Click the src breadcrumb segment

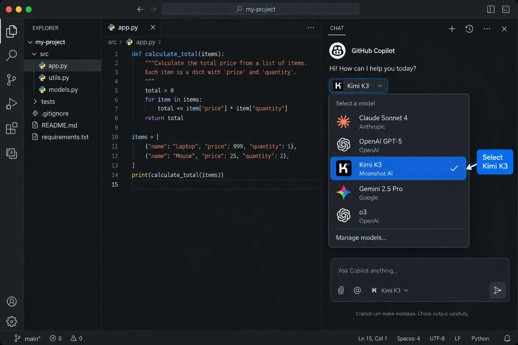click(112, 42)
